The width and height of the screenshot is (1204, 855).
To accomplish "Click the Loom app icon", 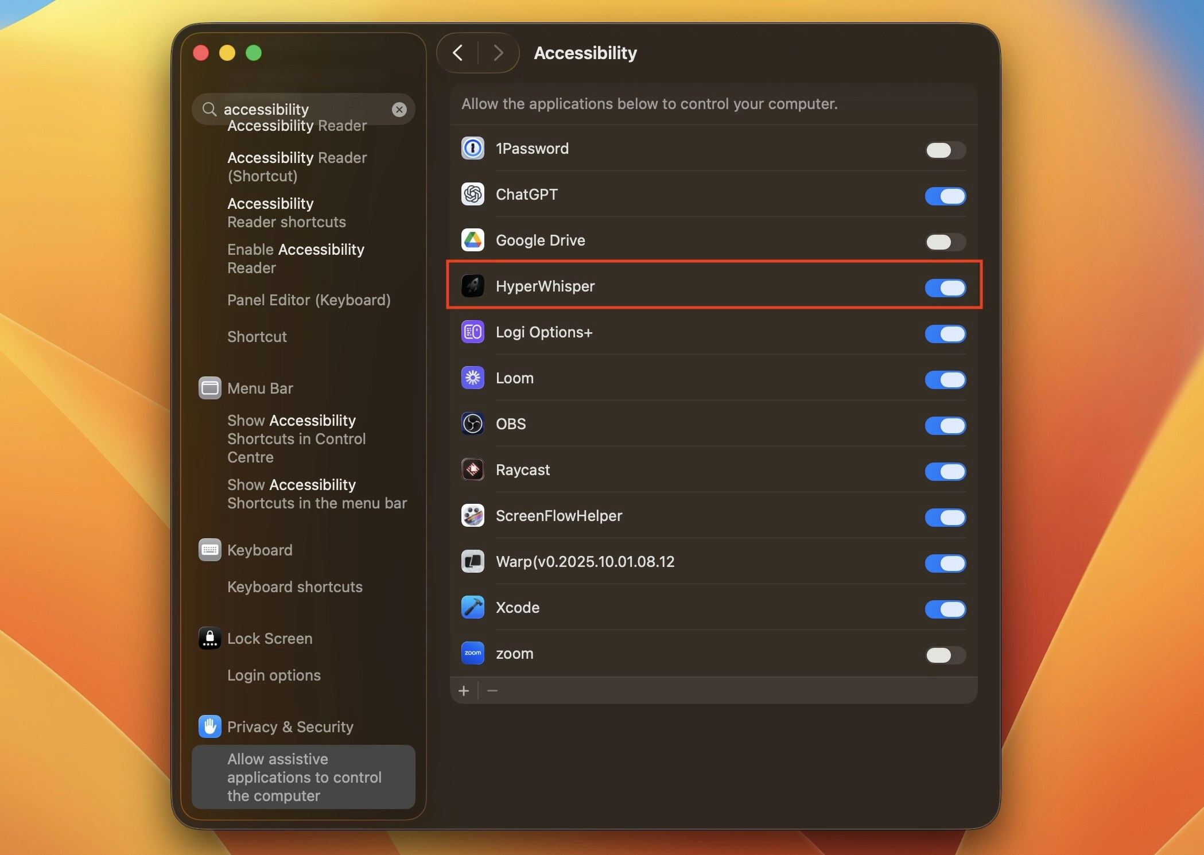I will click(x=472, y=378).
